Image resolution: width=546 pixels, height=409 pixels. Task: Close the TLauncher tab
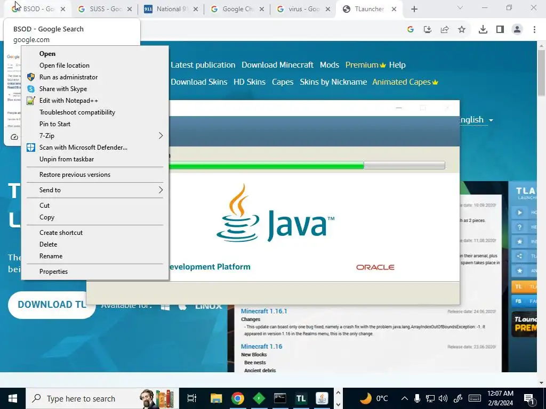394,10
